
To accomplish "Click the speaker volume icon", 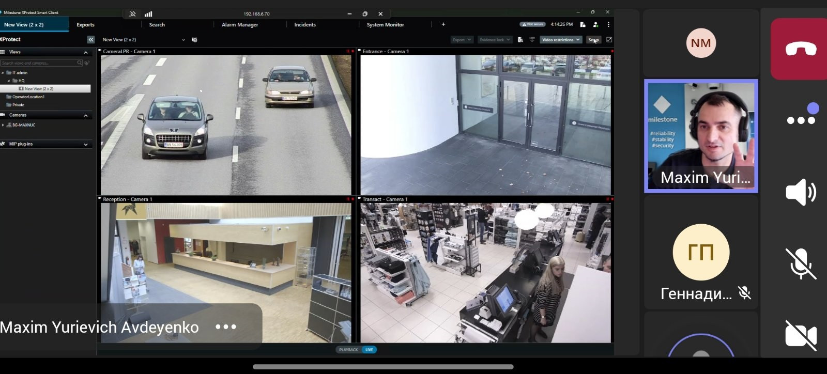I will coord(801,192).
